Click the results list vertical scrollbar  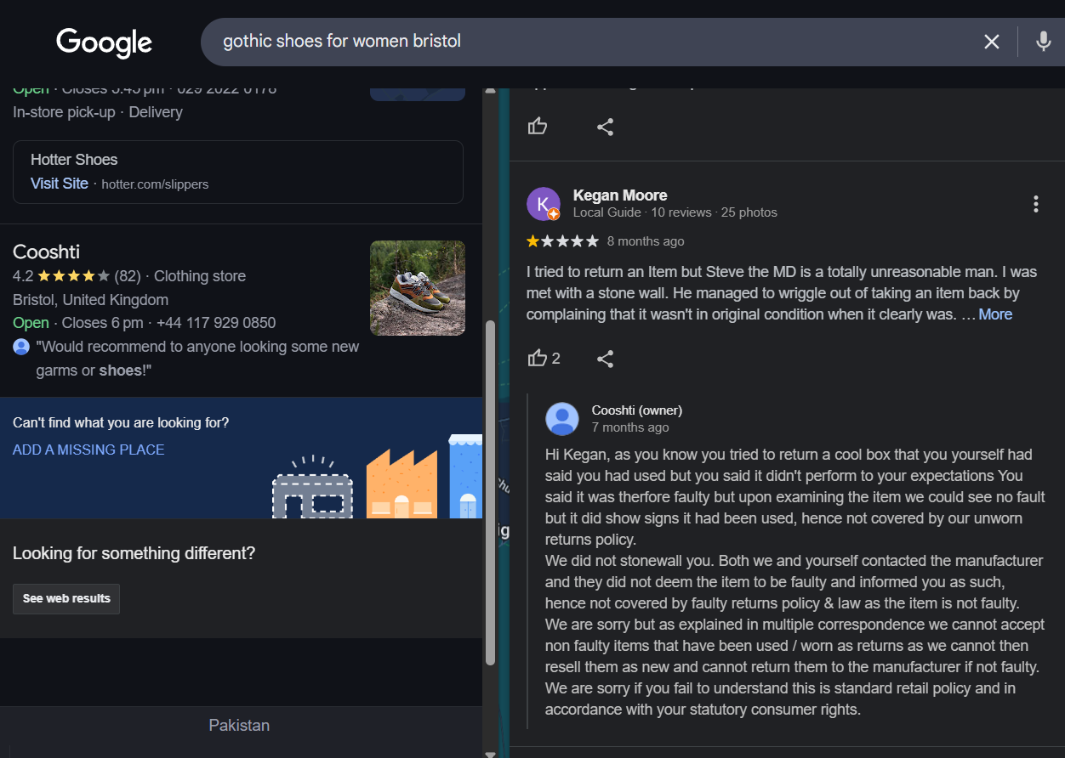pos(490,493)
